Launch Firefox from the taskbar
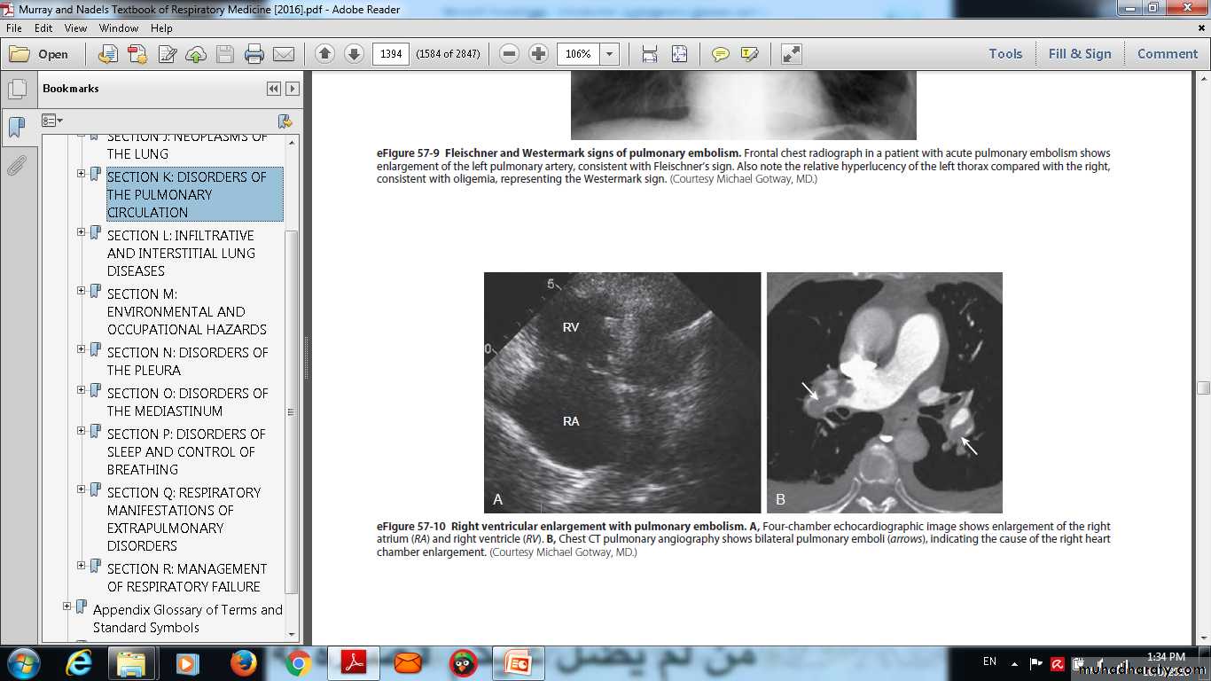Screen dimensions: 1211x681 [243, 663]
